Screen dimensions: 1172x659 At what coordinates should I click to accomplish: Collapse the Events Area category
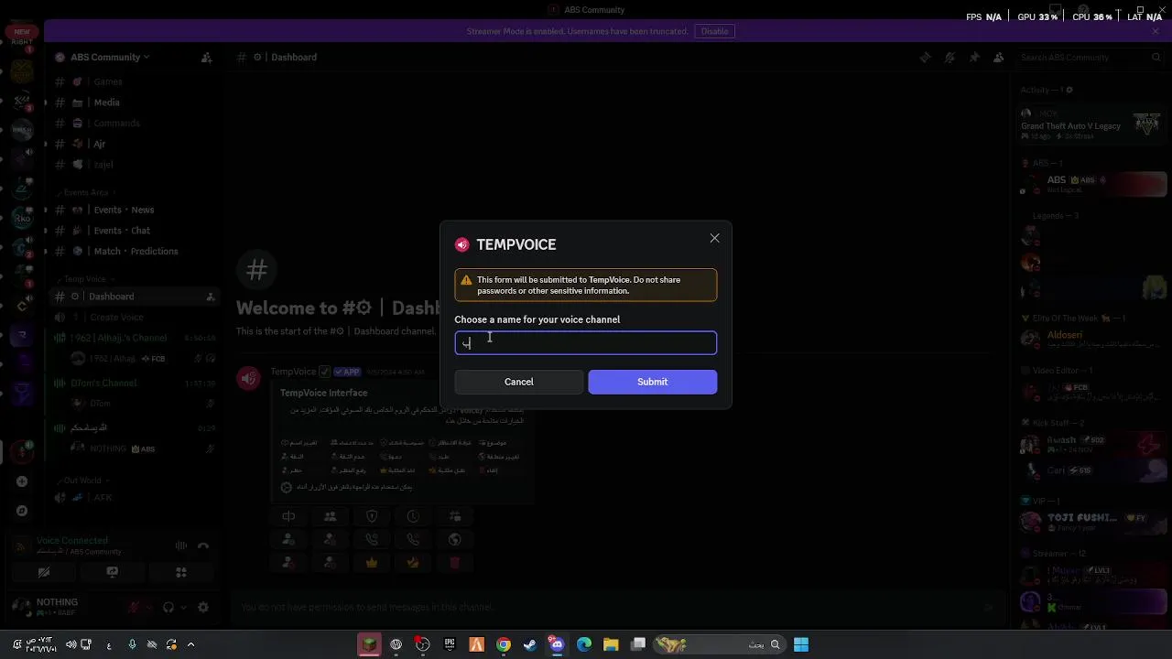point(86,192)
